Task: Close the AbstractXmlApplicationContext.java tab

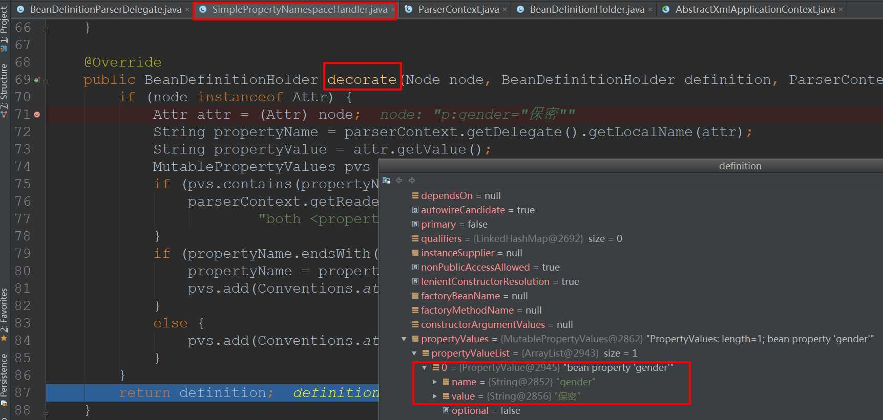Action: click(840, 10)
